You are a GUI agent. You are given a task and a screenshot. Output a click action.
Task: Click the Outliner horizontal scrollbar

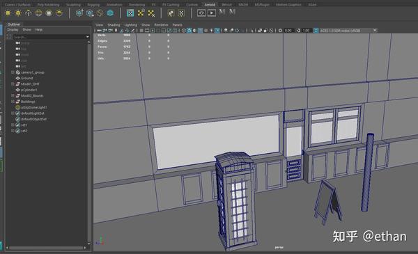pos(46,248)
